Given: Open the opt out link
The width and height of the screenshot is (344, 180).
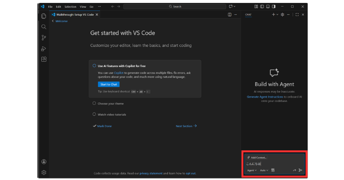Looking at the screenshot, I should tap(190, 174).
